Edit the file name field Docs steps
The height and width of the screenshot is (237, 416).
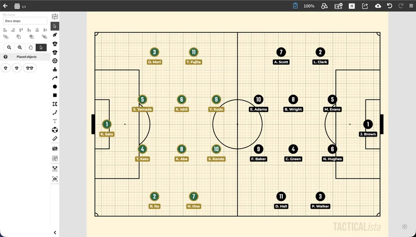point(25,21)
